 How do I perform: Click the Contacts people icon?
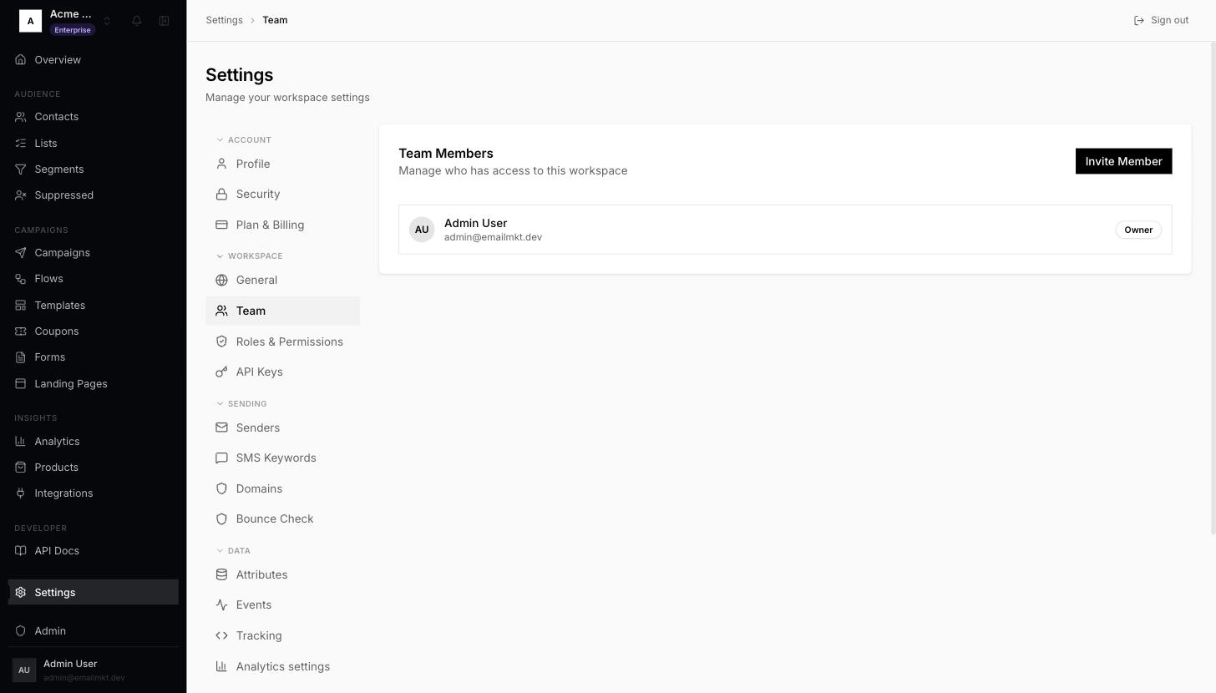21,117
